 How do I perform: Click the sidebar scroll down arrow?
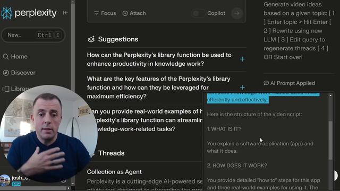[x=73, y=184]
